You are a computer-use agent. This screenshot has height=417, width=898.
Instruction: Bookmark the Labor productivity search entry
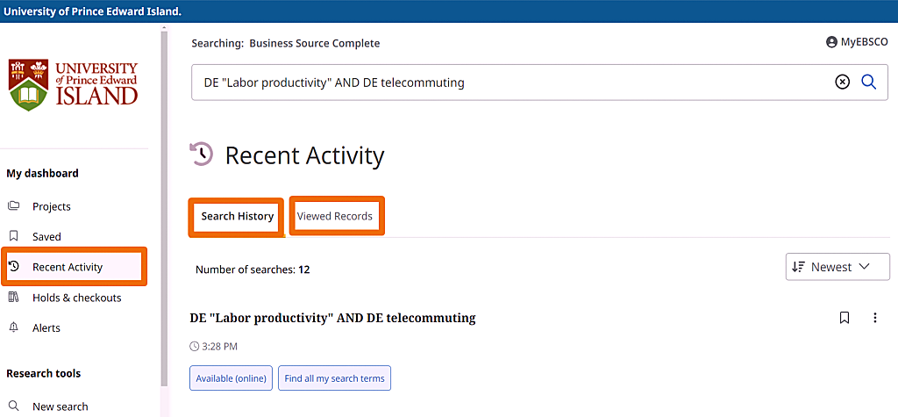(845, 318)
